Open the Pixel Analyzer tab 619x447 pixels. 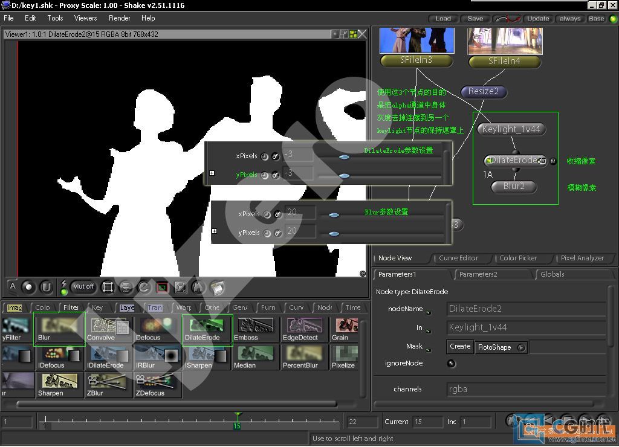[x=582, y=258]
